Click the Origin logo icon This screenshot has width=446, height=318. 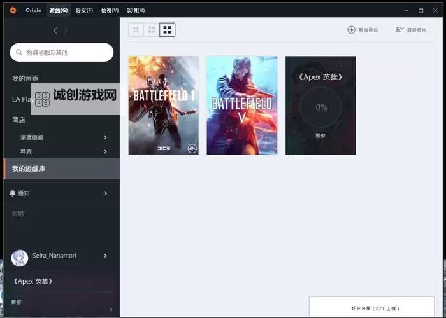[x=13, y=11]
